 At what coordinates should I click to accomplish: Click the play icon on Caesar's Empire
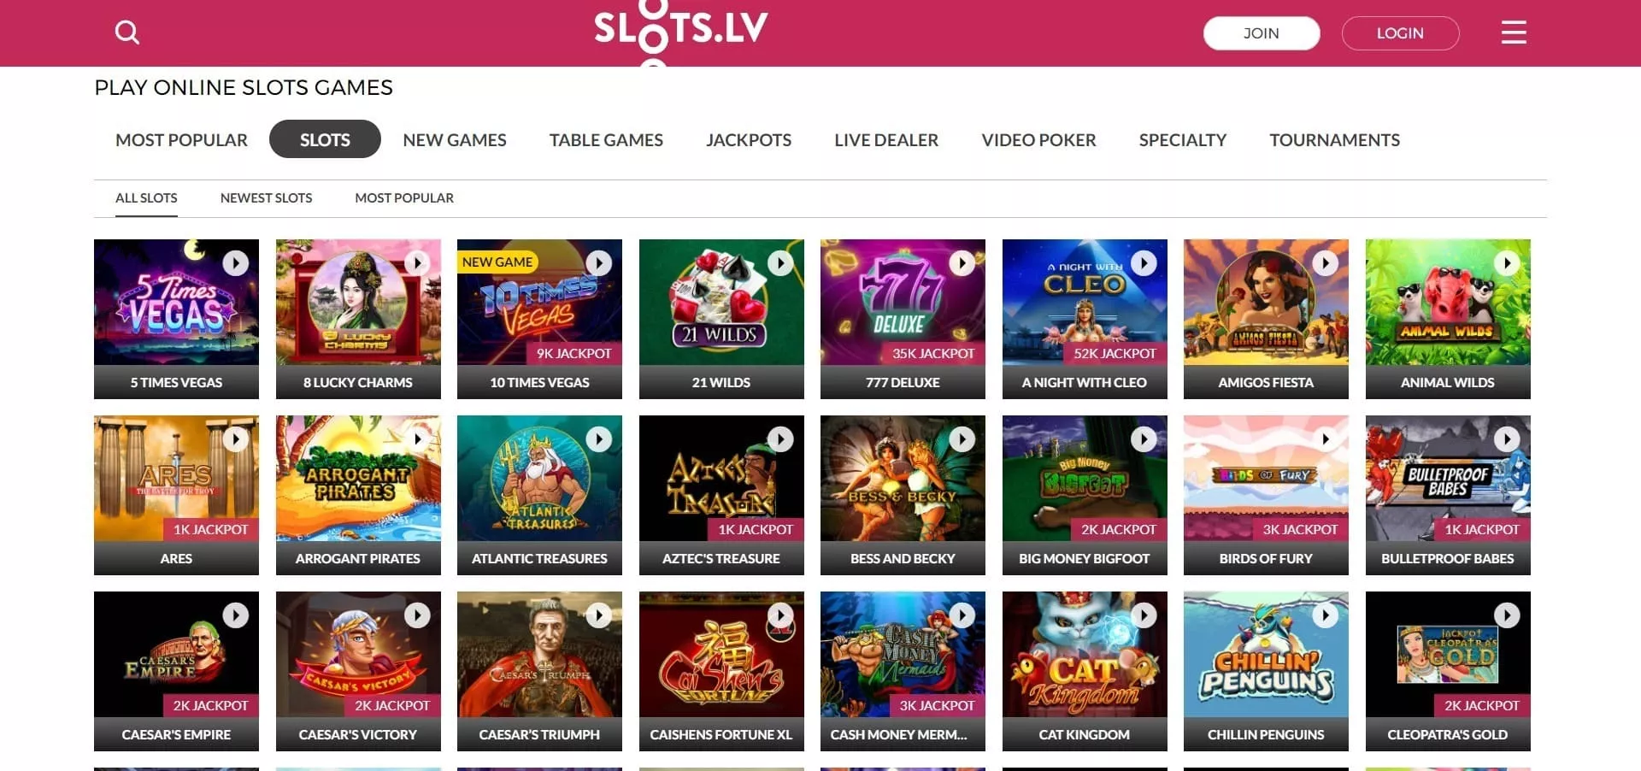pyautogui.click(x=236, y=615)
